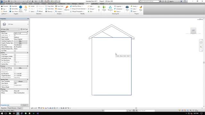Open the Pick tool
205x115 pixels.
26,9
